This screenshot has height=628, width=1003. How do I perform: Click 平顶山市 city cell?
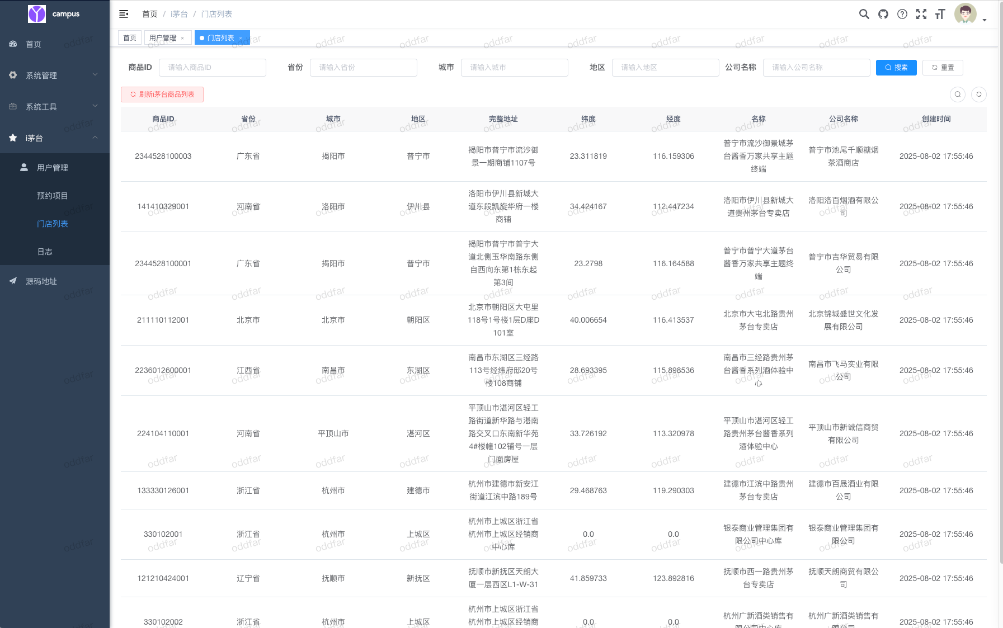click(333, 433)
